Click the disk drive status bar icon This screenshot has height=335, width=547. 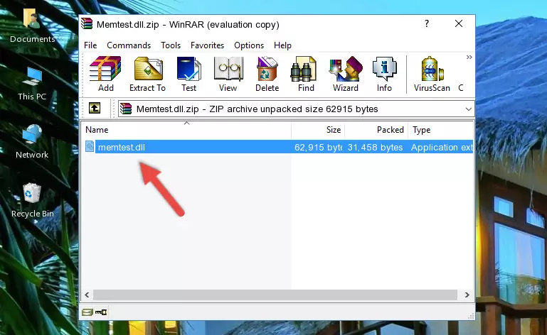(87, 312)
